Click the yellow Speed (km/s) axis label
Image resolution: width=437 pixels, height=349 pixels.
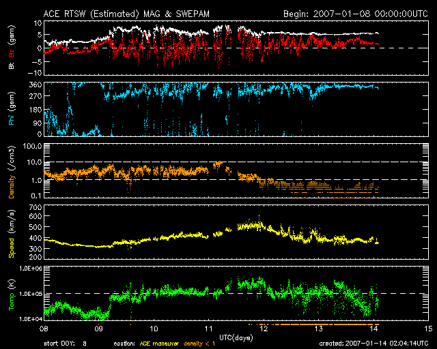click(12, 234)
